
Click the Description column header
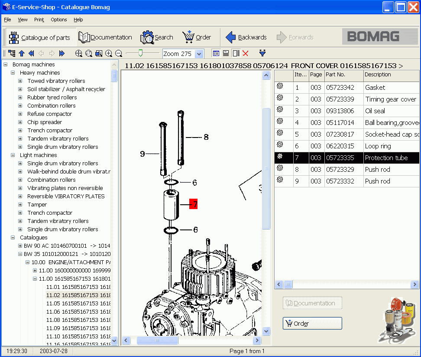(x=391, y=75)
